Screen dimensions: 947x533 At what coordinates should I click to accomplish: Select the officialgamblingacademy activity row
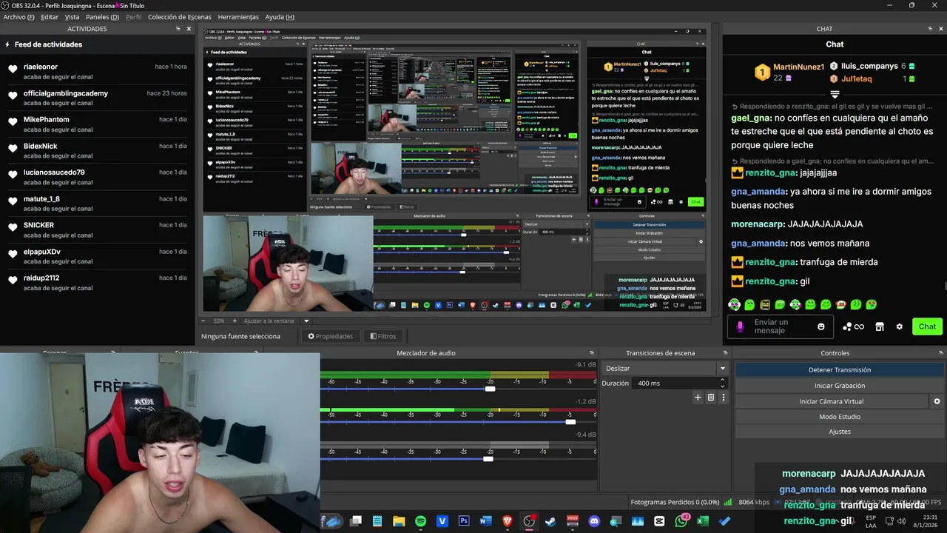point(98,98)
